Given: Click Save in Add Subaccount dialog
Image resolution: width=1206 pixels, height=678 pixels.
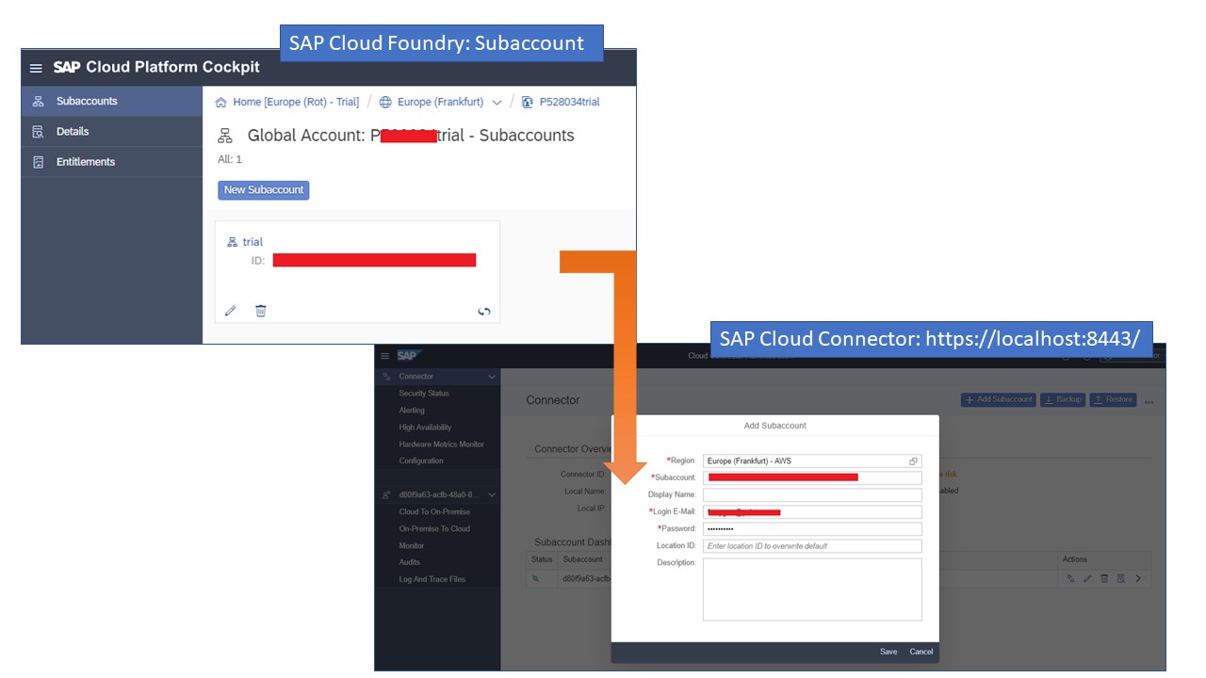Looking at the screenshot, I should [x=888, y=652].
